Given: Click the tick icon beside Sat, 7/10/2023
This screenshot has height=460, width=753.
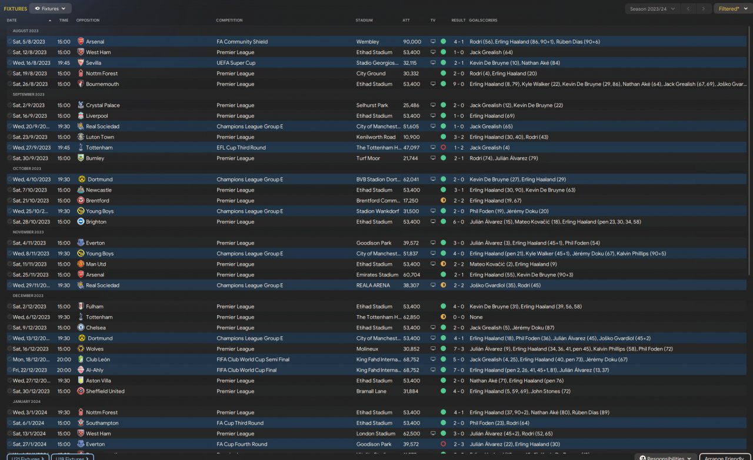Looking at the screenshot, I should pyautogui.click(x=9, y=190).
